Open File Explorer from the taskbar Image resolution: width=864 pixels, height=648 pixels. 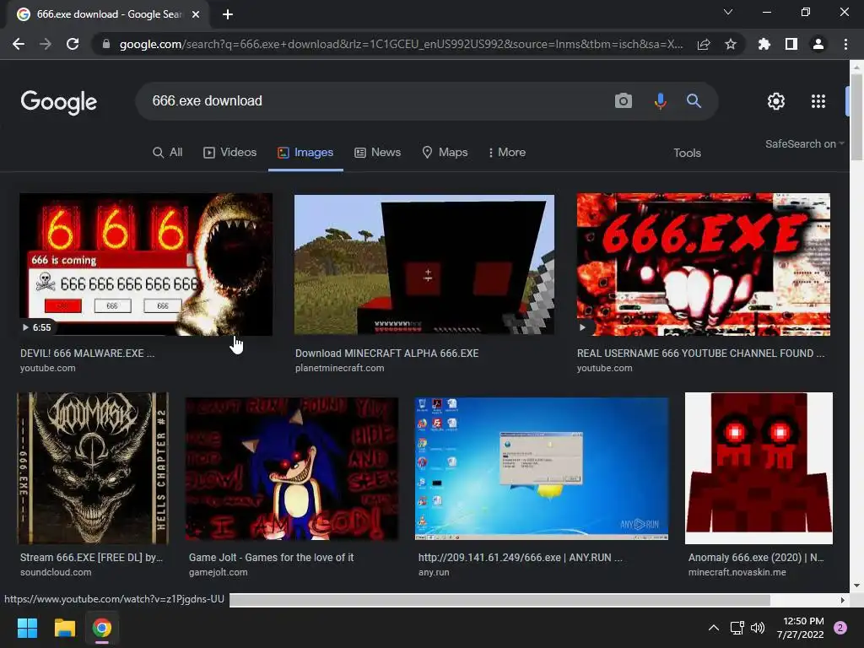click(x=64, y=628)
